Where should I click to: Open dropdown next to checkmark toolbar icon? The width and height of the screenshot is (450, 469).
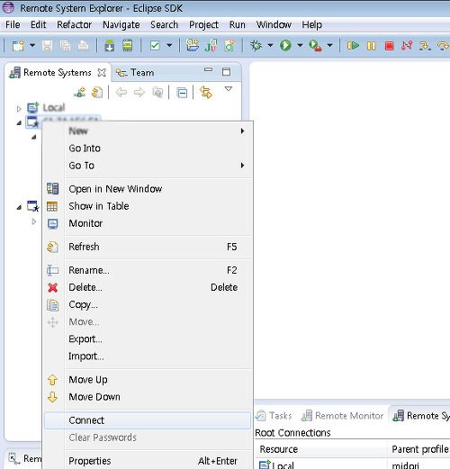169,46
